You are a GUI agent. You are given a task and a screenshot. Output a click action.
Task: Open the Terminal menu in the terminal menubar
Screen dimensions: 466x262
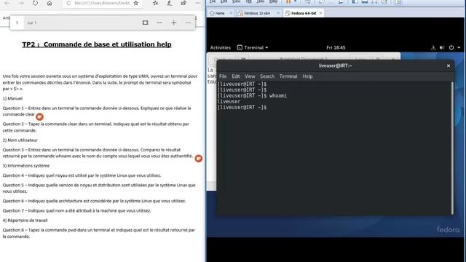tap(288, 76)
